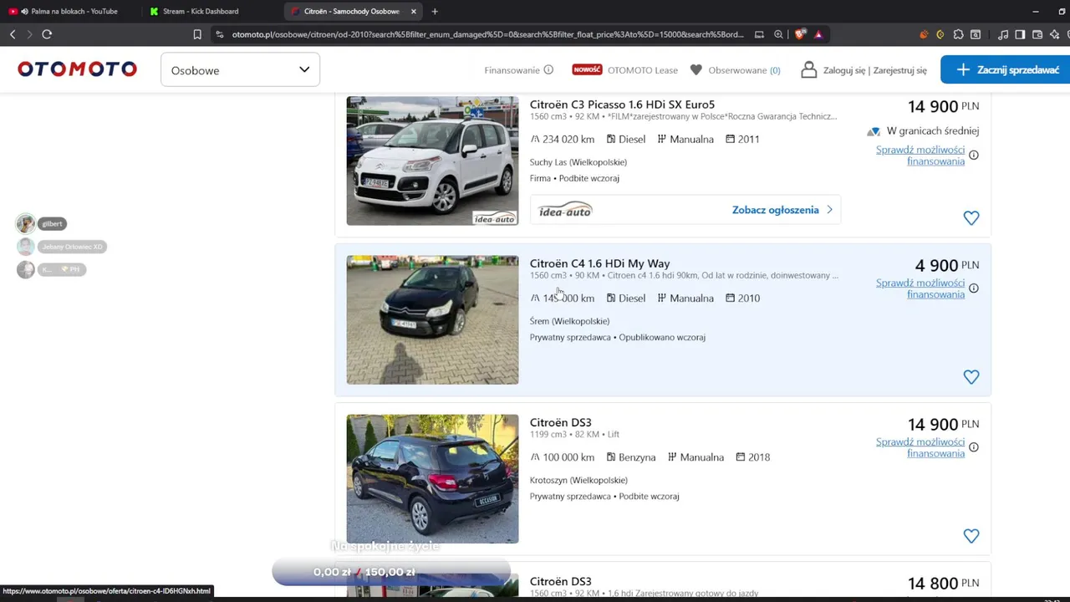Click the Brave Rewards triangle icon
Screen dimensions: 1070x602
coord(818,34)
